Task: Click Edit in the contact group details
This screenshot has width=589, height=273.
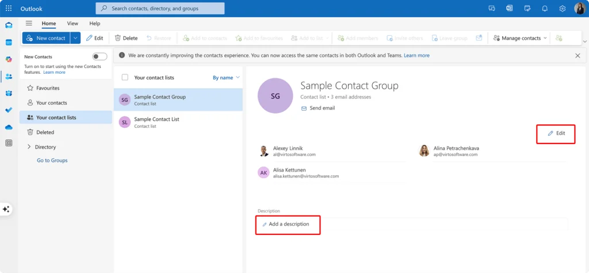Action: pos(556,133)
